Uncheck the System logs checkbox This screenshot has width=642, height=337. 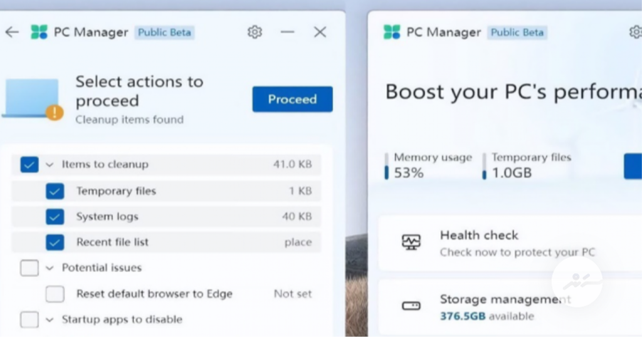coord(55,217)
